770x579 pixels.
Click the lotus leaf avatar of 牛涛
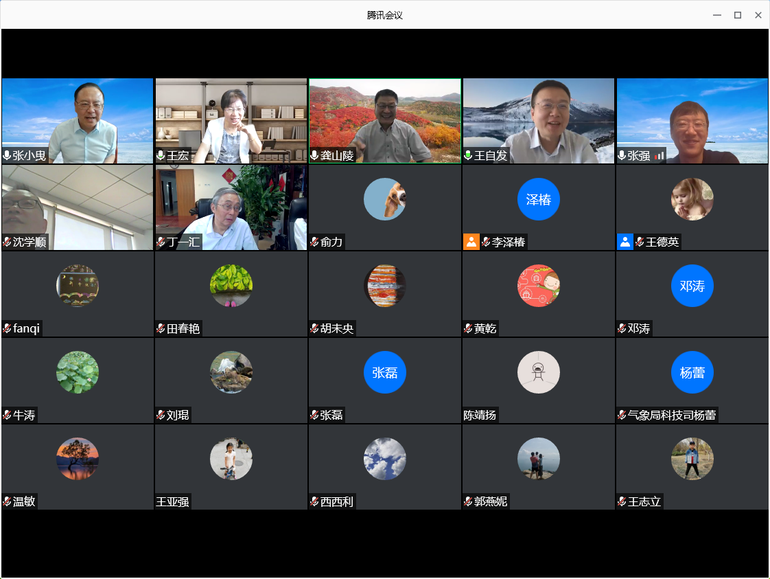pos(77,372)
